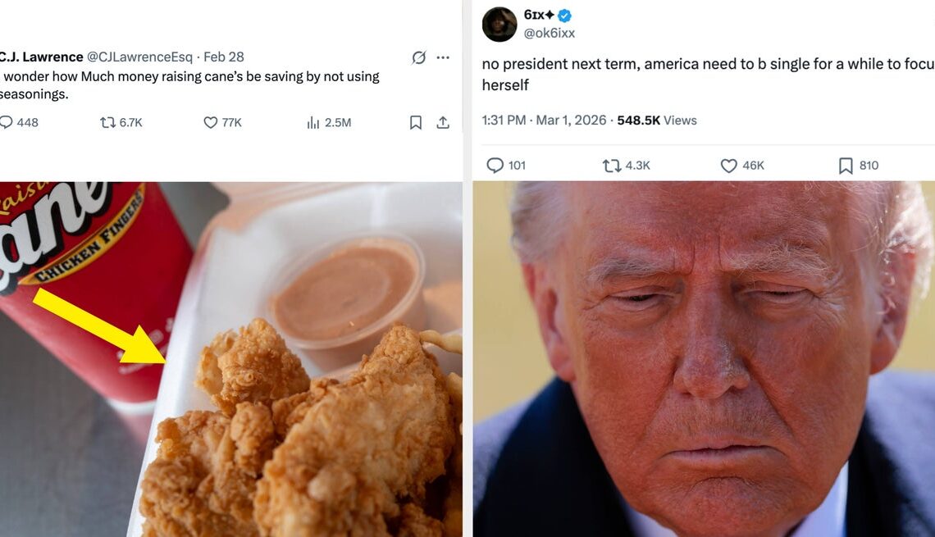Open the Grok actions icon on the left tweet

(418, 57)
